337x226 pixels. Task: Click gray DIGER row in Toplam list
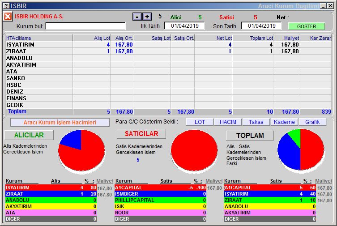[x=270, y=219]
